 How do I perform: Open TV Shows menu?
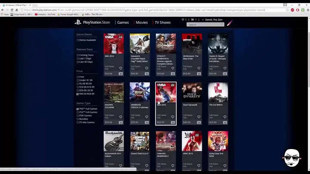tap(162, 22)
